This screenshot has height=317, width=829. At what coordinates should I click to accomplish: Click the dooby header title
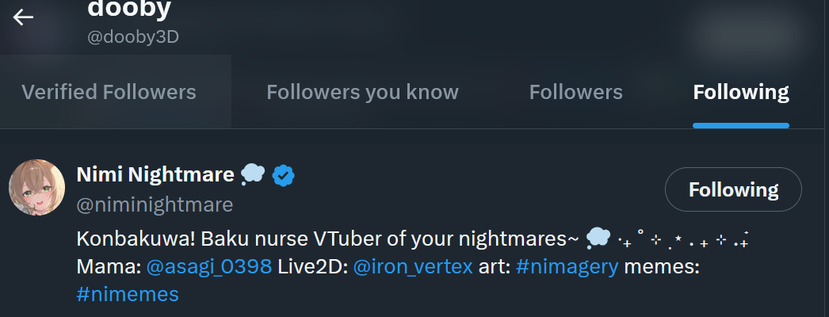(128, 8)
